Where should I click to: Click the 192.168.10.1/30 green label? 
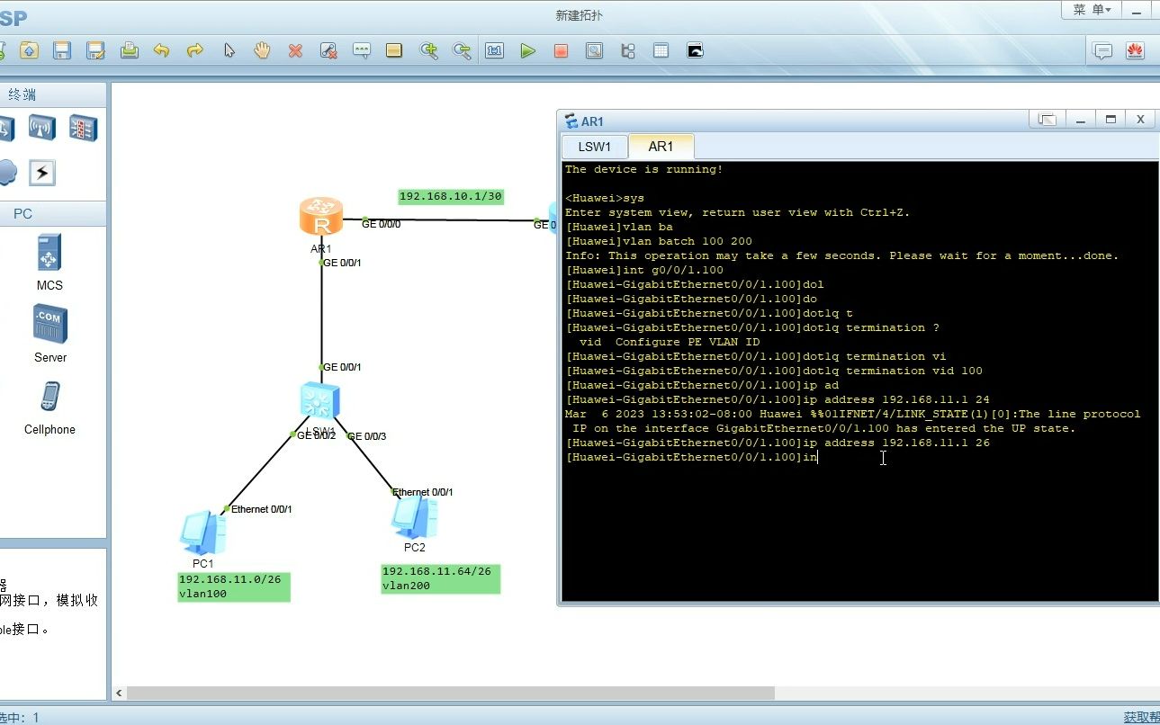[450, 196]
